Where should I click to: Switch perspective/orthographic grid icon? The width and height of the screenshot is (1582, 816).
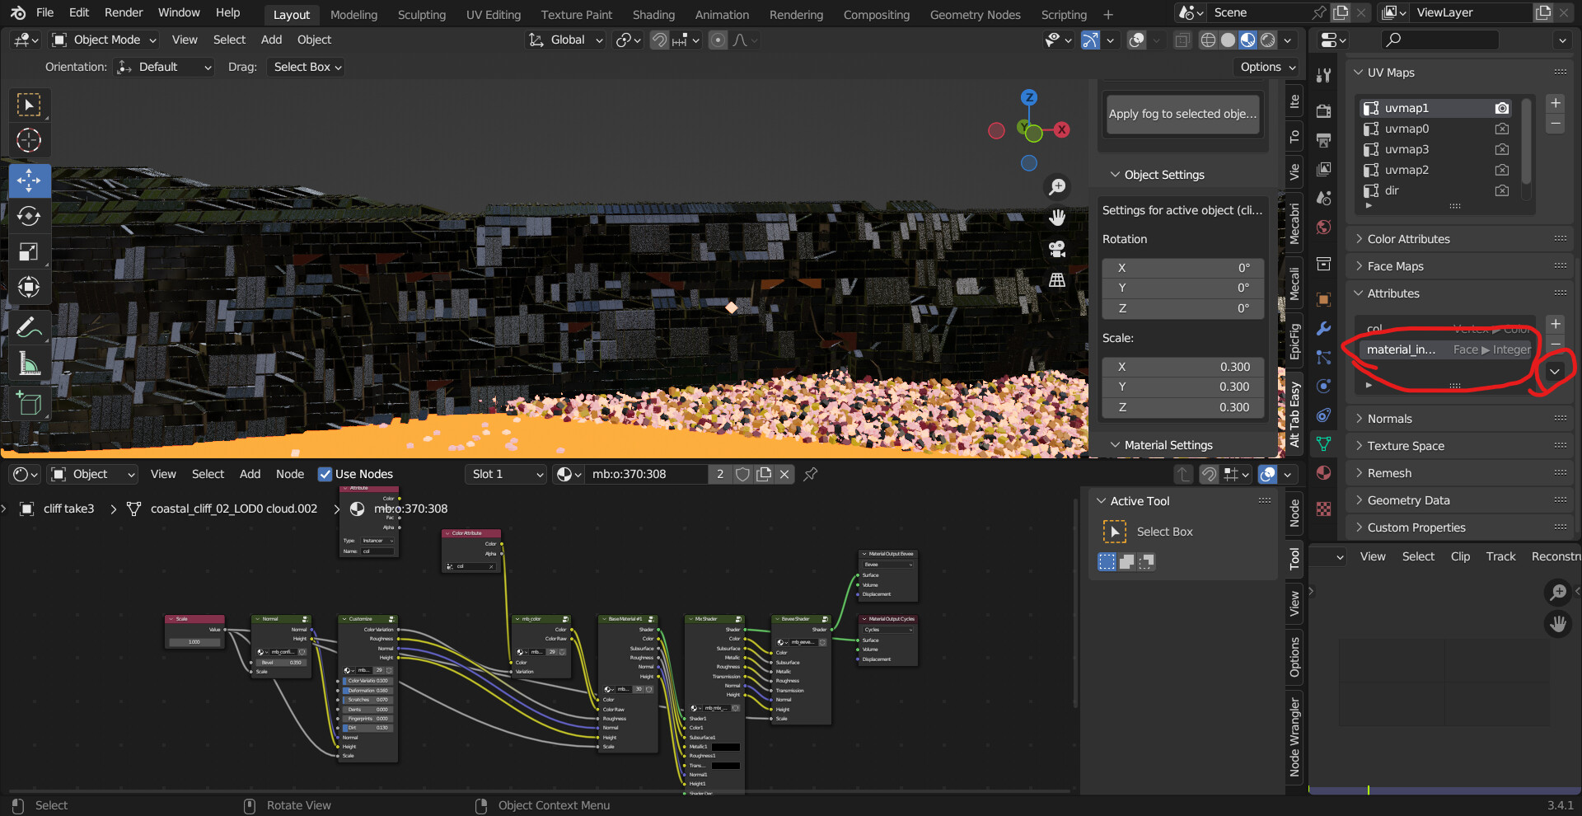[1057, 280]
